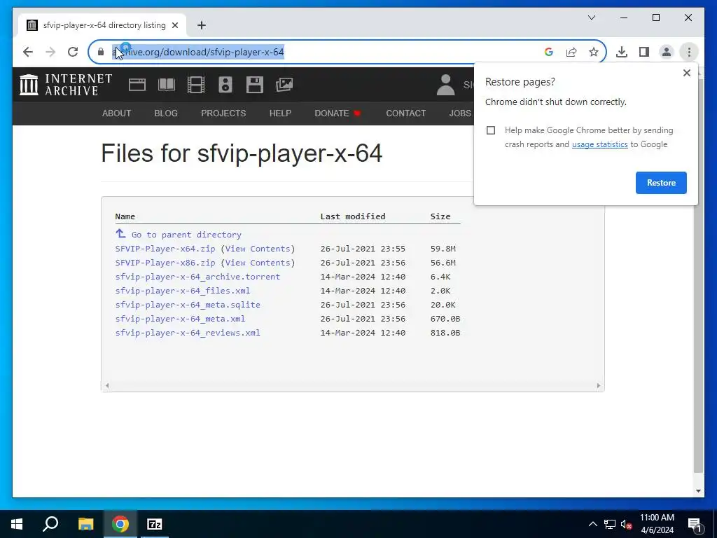Image resolution: width=717 pixels, height=538 pixels.
Task: Click the 59.8M size value
Action: [x=443, y=249]
